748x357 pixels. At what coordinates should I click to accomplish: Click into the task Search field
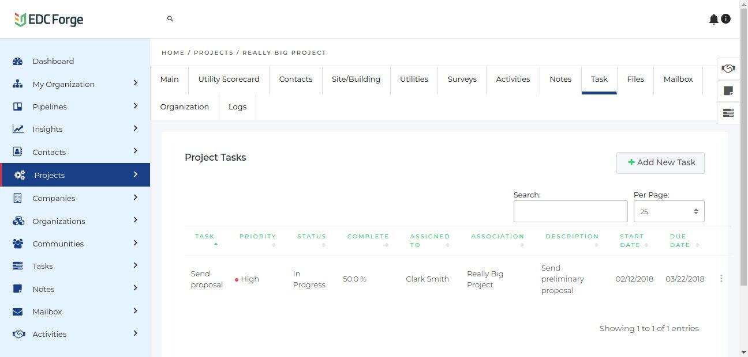570,211
